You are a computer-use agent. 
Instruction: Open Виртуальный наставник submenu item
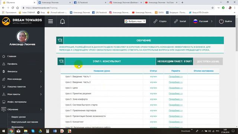click(25, 122)
